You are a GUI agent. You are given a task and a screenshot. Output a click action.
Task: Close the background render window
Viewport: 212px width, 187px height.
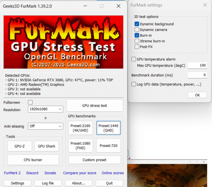(204, 162)
